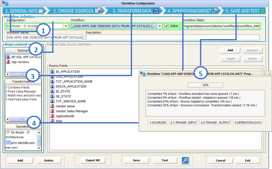
Task: Select the DESCR_APPLICATION field
Action: [68, 86]
